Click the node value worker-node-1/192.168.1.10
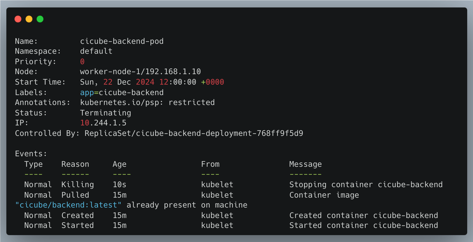The width and height of the screenshot is (473, 242). pyautogui.click(x=140, y=72)
